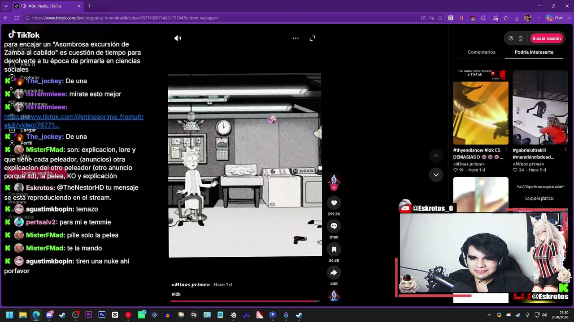
Task: Follow the creator via the plus avatar
Action: 334,187
